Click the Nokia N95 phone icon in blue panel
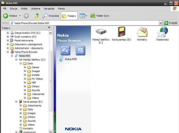Viewport: 179px width, 133px height. [61, 59]
